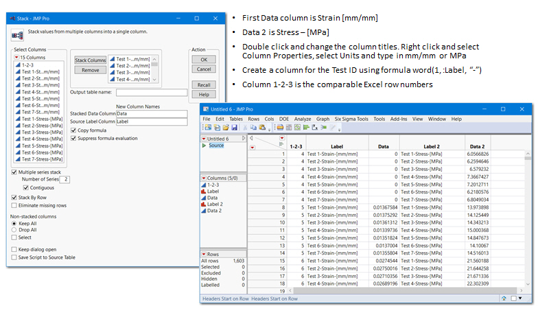Click the down arrow of the stacked columns list

(x=154, y=80)
